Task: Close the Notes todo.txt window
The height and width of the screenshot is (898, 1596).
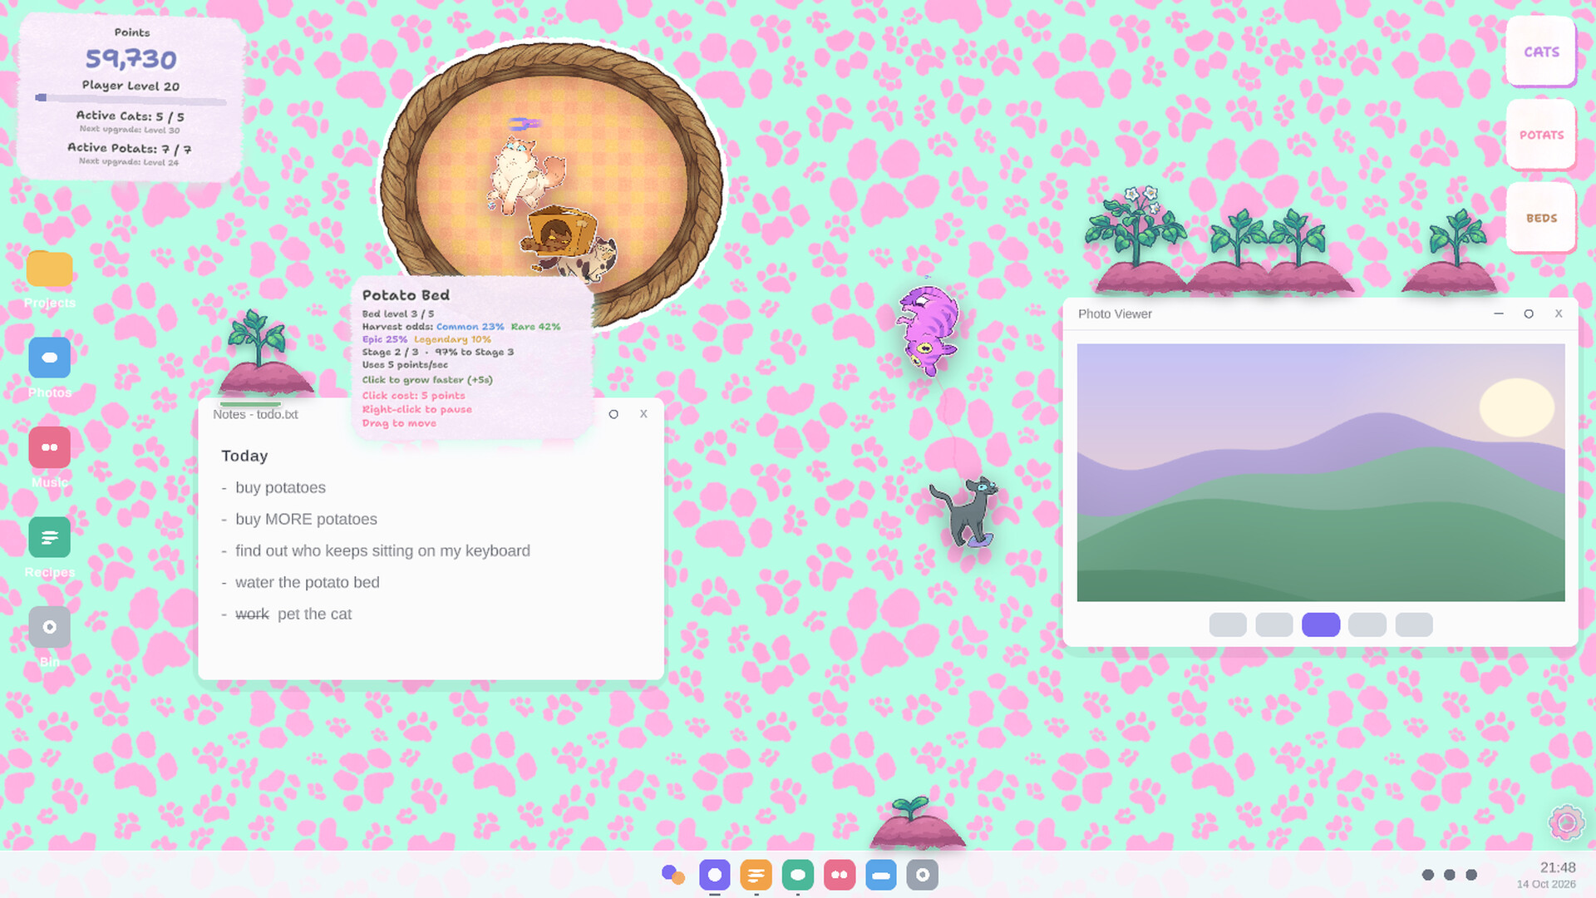Action: [x=643, y=414]
